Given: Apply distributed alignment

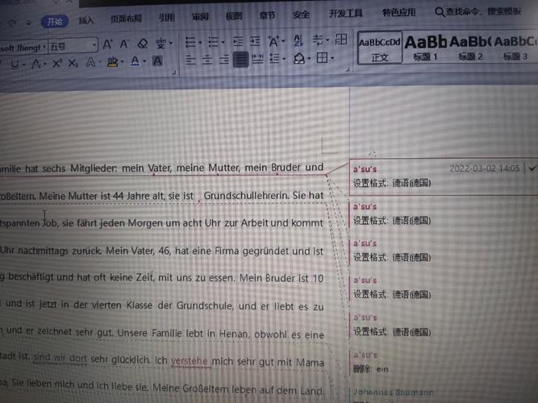Looking at the screenshot, I should tap(257, 60).
